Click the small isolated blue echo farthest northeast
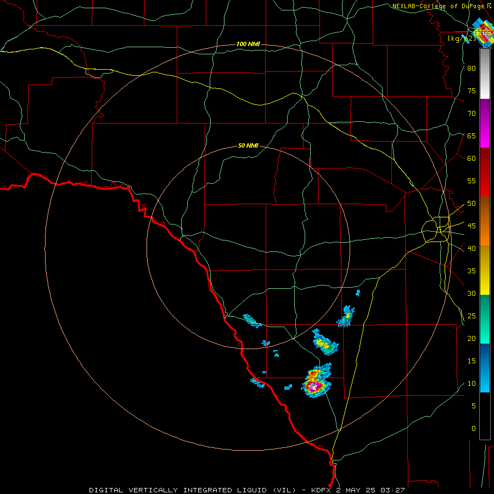The height and width of the screenshot is (494, 494). click(x=358, y=293)
